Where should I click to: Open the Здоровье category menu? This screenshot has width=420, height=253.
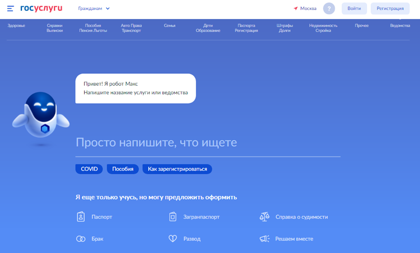[x=16, y=25]
